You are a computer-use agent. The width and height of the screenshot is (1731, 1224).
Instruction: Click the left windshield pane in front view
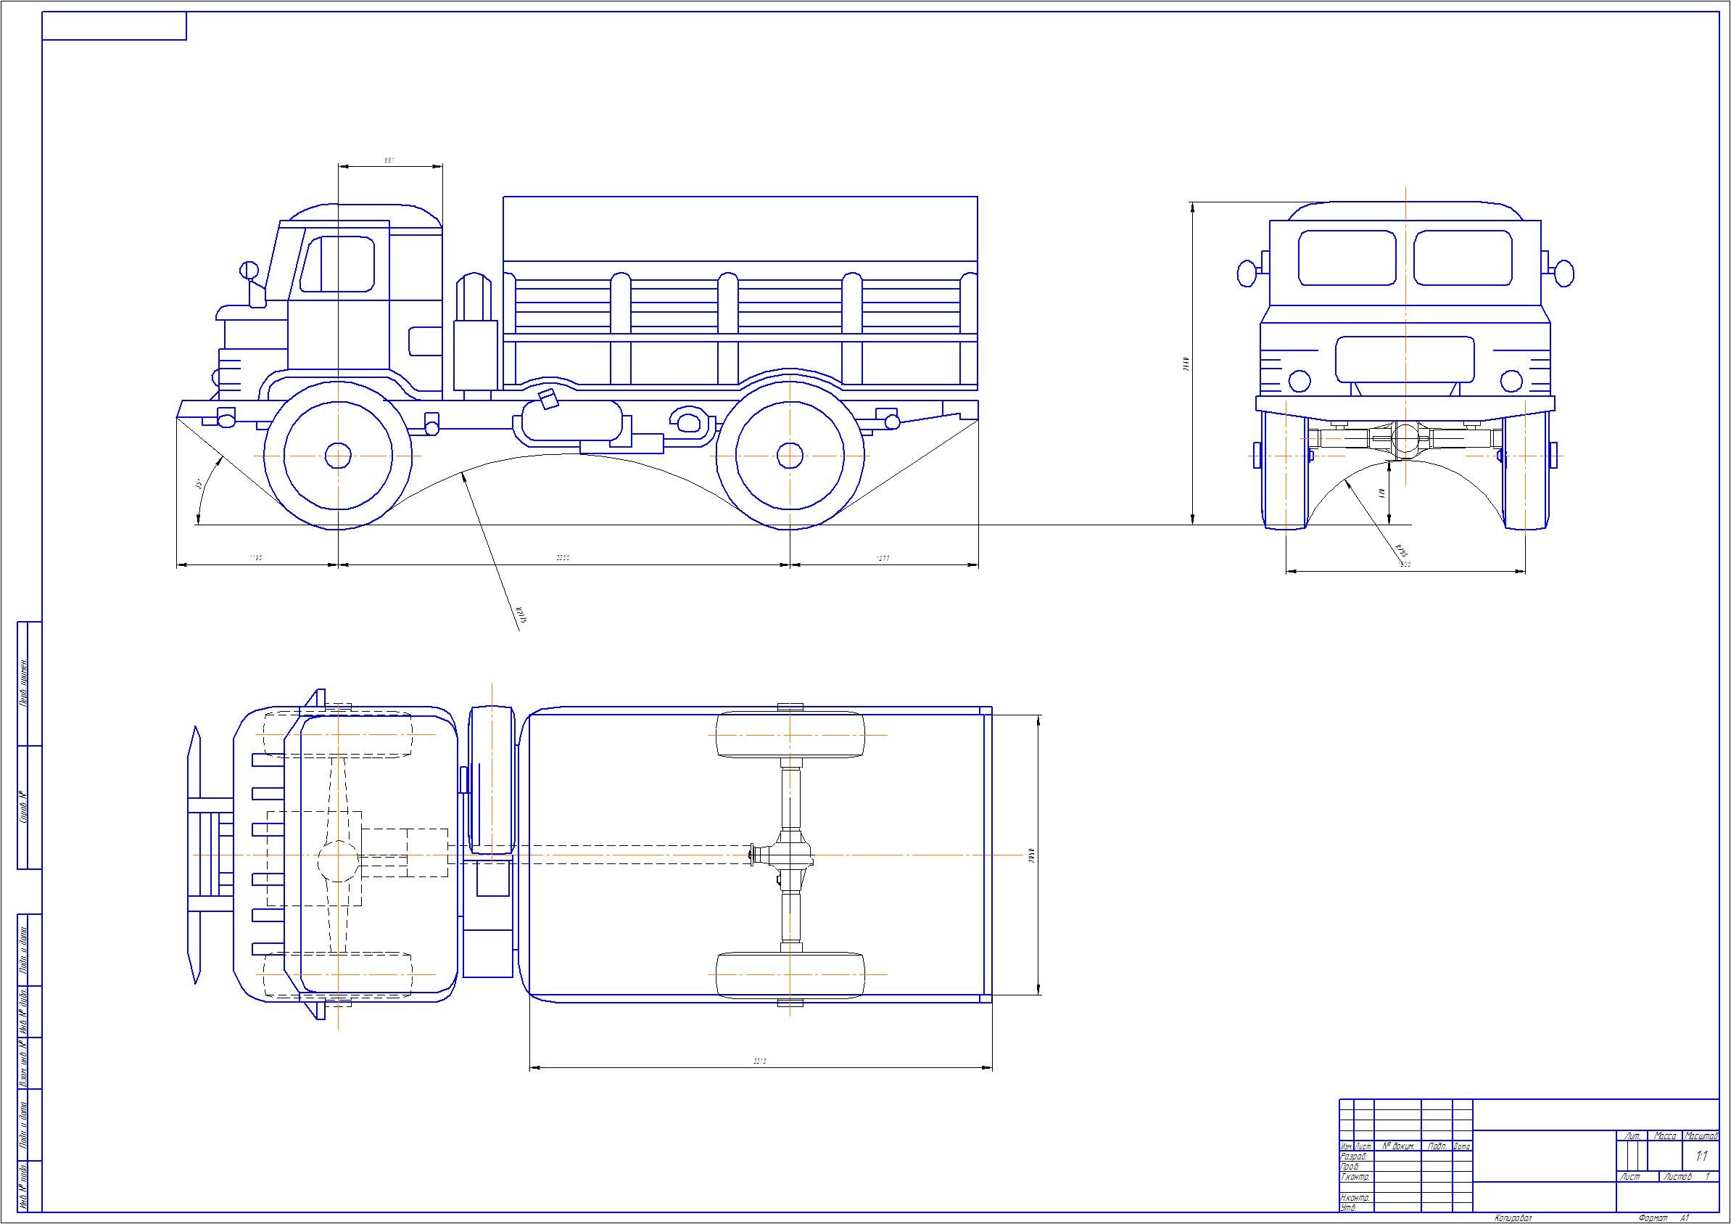[x=1347, y=258]
